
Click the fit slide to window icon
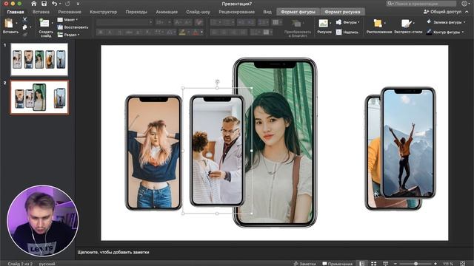[462, 264]
